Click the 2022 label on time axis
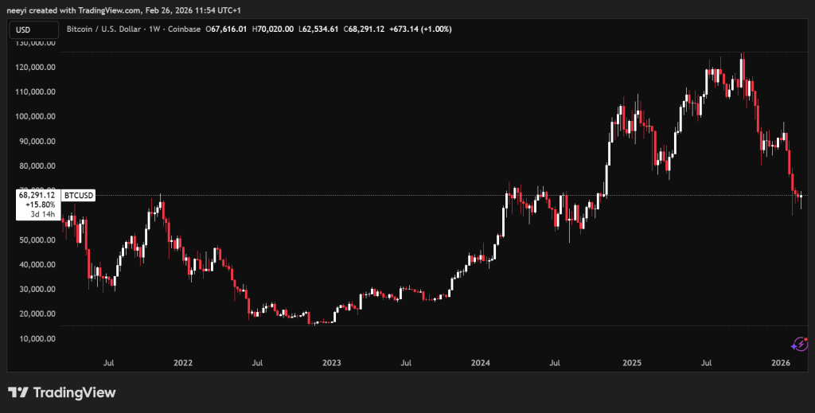The width and height of the screenshot is (815, 413). pyautogui.click(x=183, y=363)
